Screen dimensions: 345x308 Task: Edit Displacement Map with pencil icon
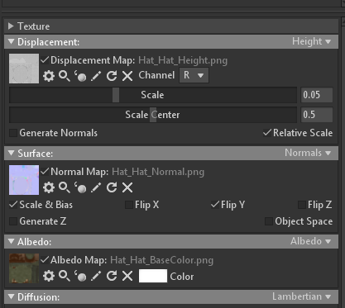click(96, 76)
